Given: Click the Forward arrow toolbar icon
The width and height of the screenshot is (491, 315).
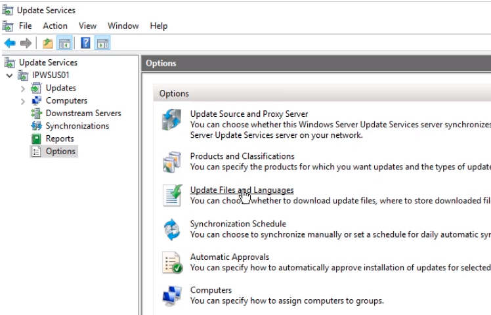Looking at the screenshot, I should [x=26, y=43].
